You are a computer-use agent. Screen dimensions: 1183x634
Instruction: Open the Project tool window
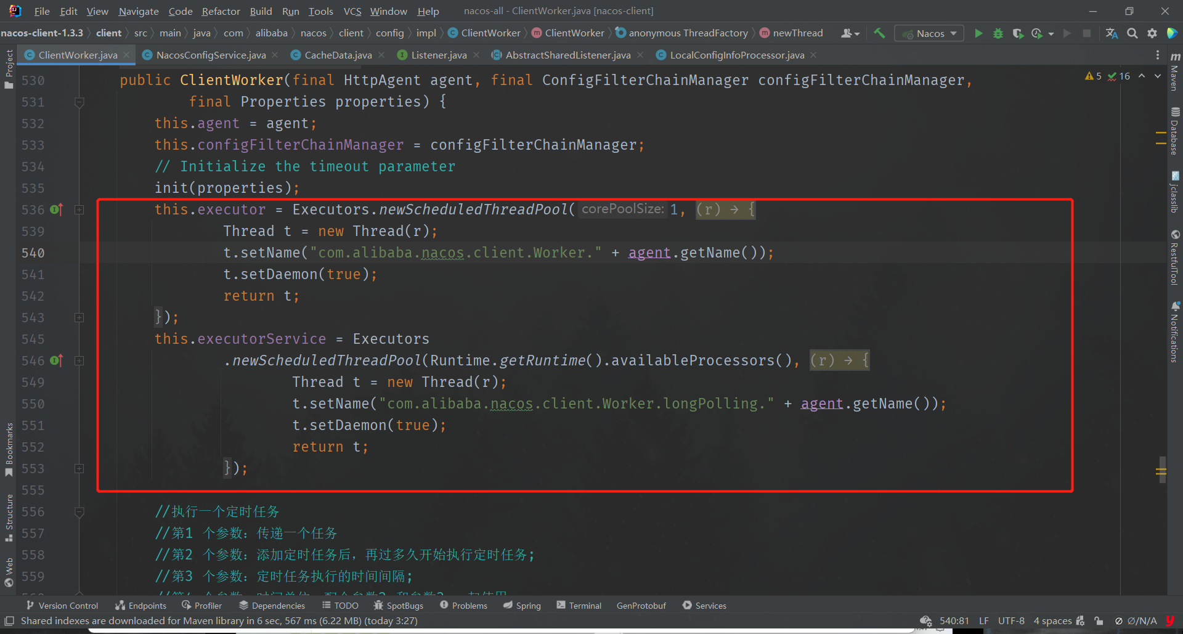(9, 68)
